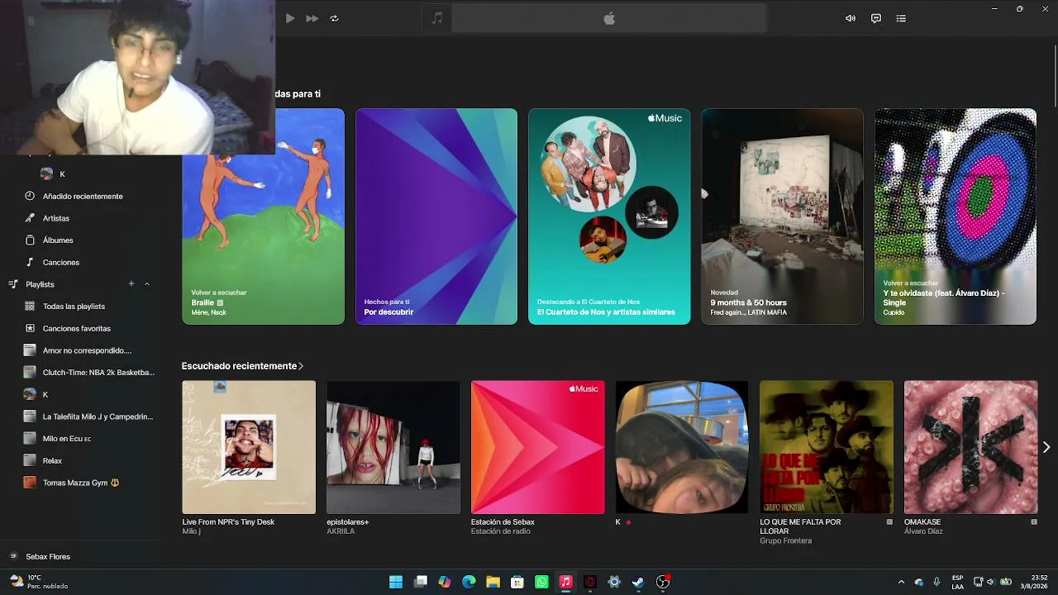
Task: Open OBS Studio from the taskbar
Action: pyautogui.click(x=663, y=582)
